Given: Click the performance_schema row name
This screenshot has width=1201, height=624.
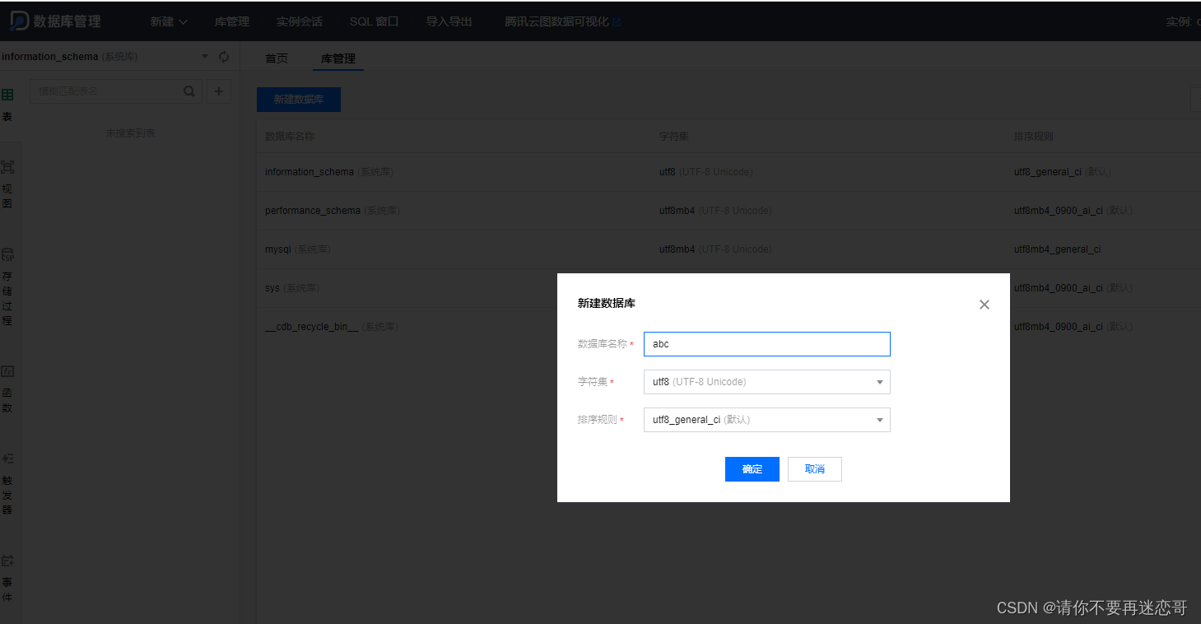Looking at the screenshot, I should 313,211.
